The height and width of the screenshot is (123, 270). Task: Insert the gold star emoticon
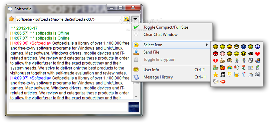[215, 74]
